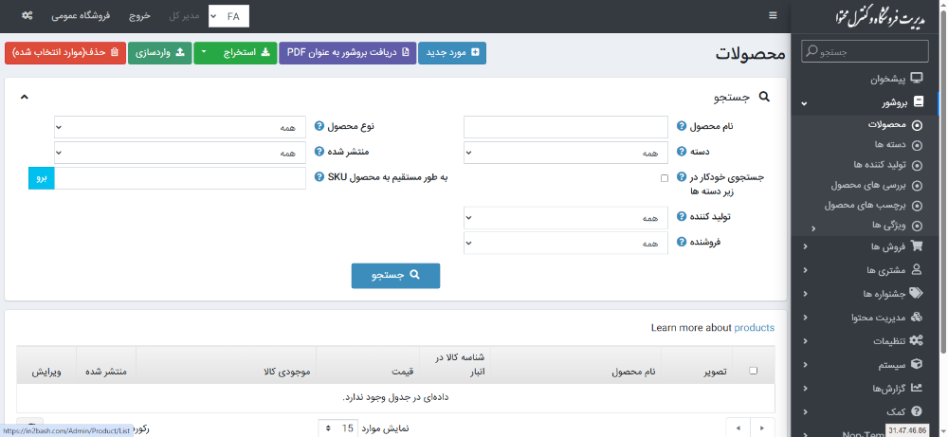
Task: Expand the فروش ها sidebar menu
Action: (867, 246)
